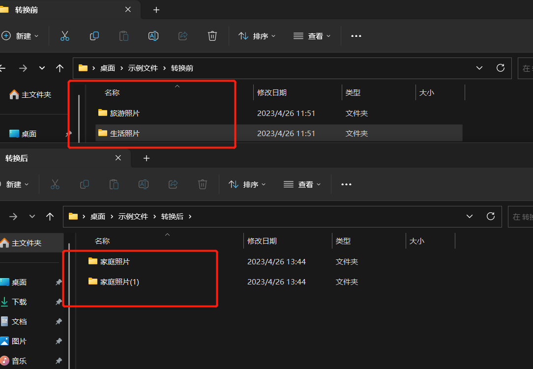533x369 pixels.
Task: Click the Rename icon in the toolbar
Action: tap(153, 35)
